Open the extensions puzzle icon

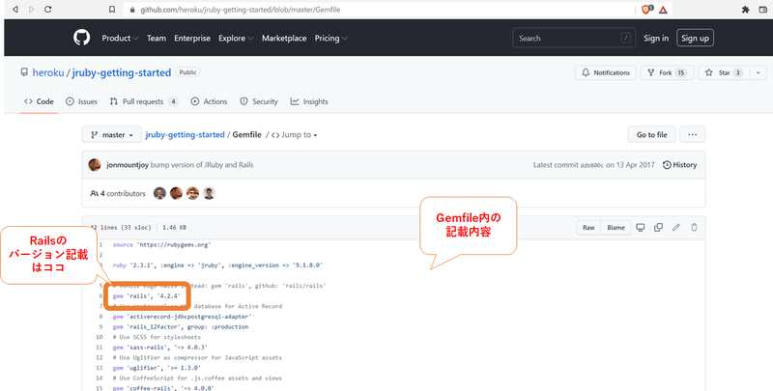coord(745,10)
